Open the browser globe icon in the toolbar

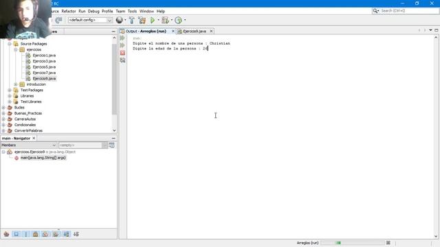pos(119,20)
